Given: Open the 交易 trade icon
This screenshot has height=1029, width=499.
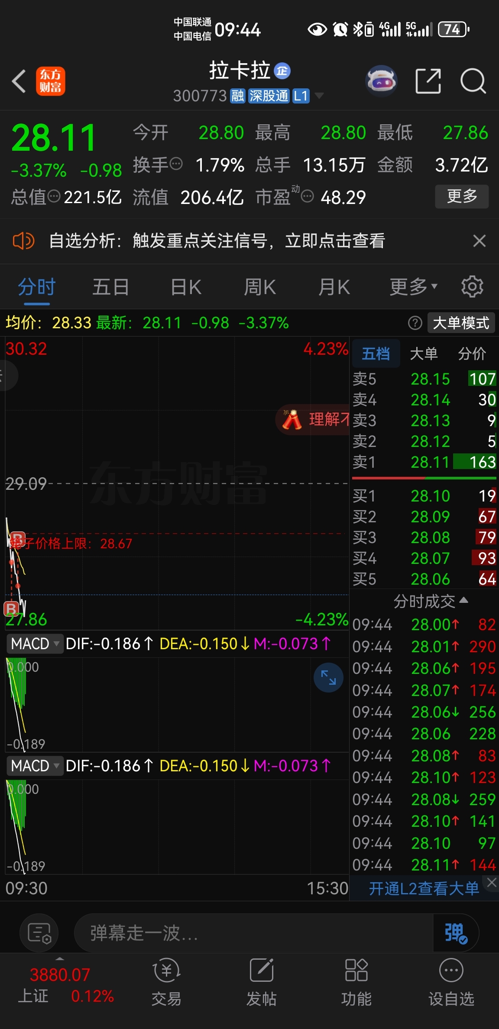Looking at the screenshot, I should [x=166, y=981].
